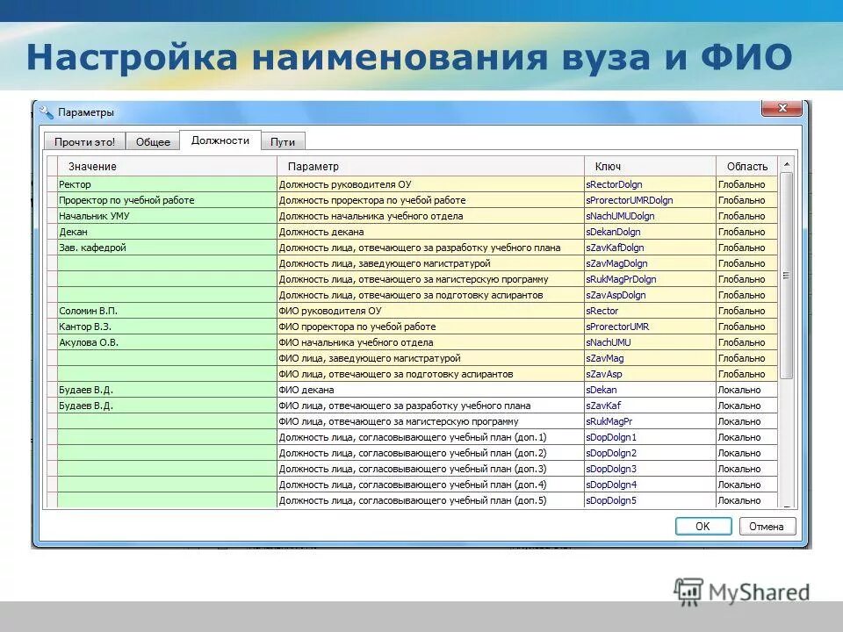Click the scrollbar down arrow
The width and height of the screenshot is (843, 632).
787,506
